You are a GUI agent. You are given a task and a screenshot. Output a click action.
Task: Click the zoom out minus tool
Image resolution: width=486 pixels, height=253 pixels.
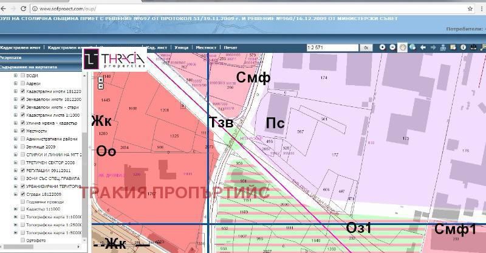(x=392, y=47)
